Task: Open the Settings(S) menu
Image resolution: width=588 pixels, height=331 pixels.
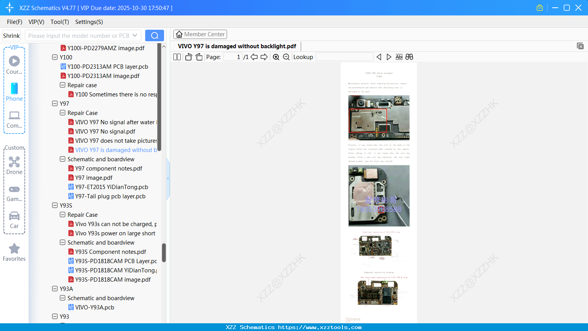Action: point(89,22)
